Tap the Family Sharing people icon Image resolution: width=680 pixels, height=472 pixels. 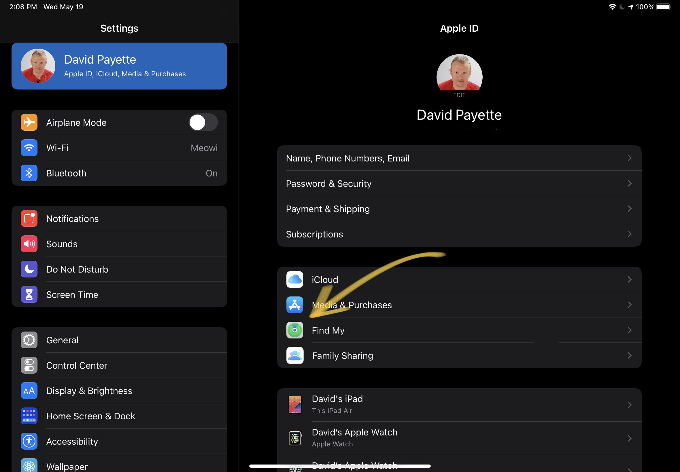294,355
